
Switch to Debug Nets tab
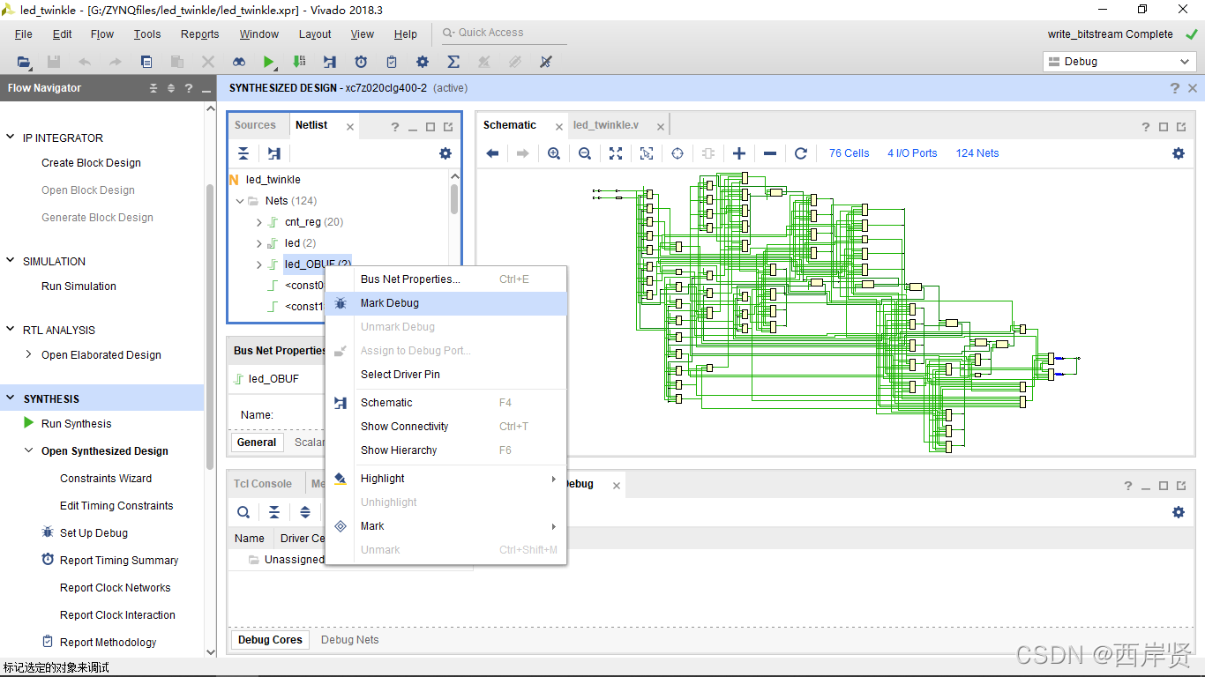tap(350, 640)
